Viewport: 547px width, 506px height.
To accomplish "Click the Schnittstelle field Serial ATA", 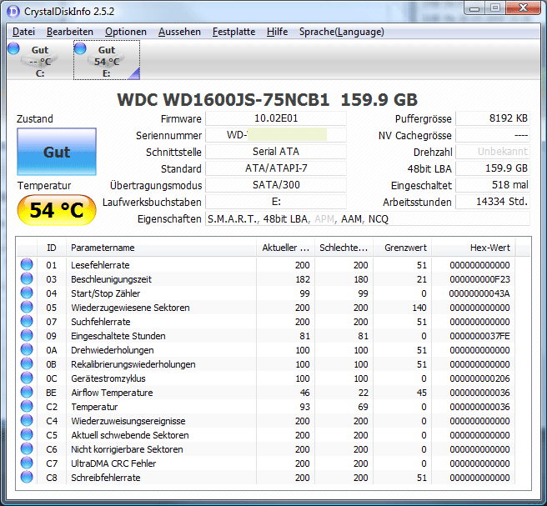I will (x=276, y=152).
